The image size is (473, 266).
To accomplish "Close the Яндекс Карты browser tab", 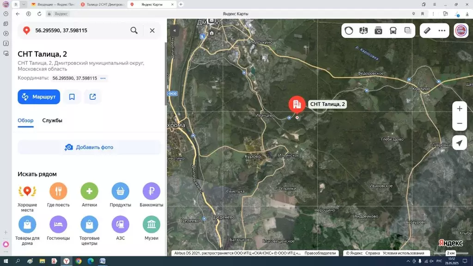I will coord(172,5).
